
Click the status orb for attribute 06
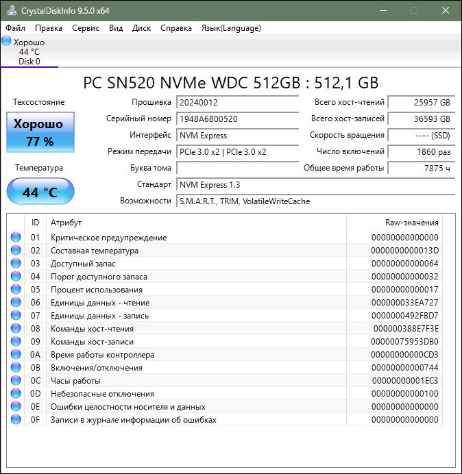point(16,302)
